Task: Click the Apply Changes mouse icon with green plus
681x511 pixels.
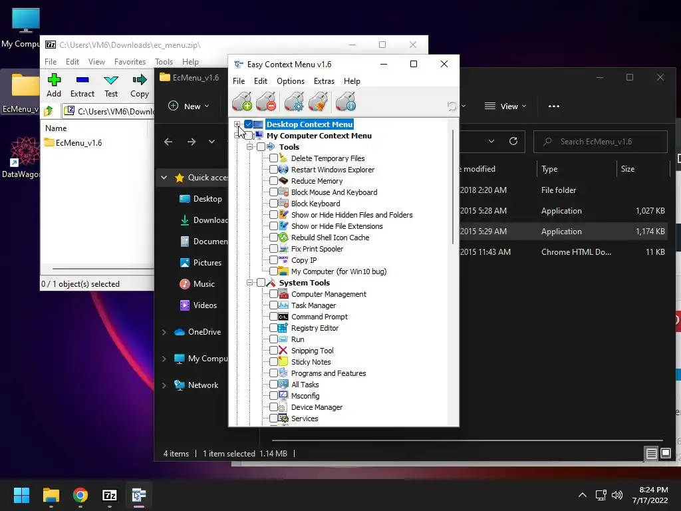Action: (242, 102)
